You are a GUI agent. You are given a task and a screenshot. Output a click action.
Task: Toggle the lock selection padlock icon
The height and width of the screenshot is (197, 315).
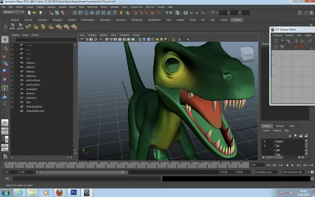click(121, 13)
